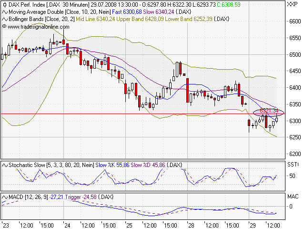Viewport: 305px width, 229px height.
Task: Click the line icon beside Bollinger Bands
Action: pos(5,19)
